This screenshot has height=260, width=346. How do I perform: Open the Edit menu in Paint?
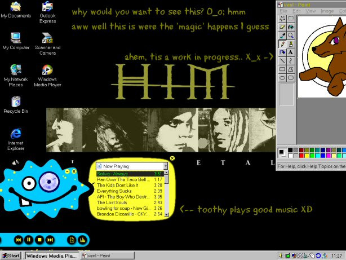[296, 11]
